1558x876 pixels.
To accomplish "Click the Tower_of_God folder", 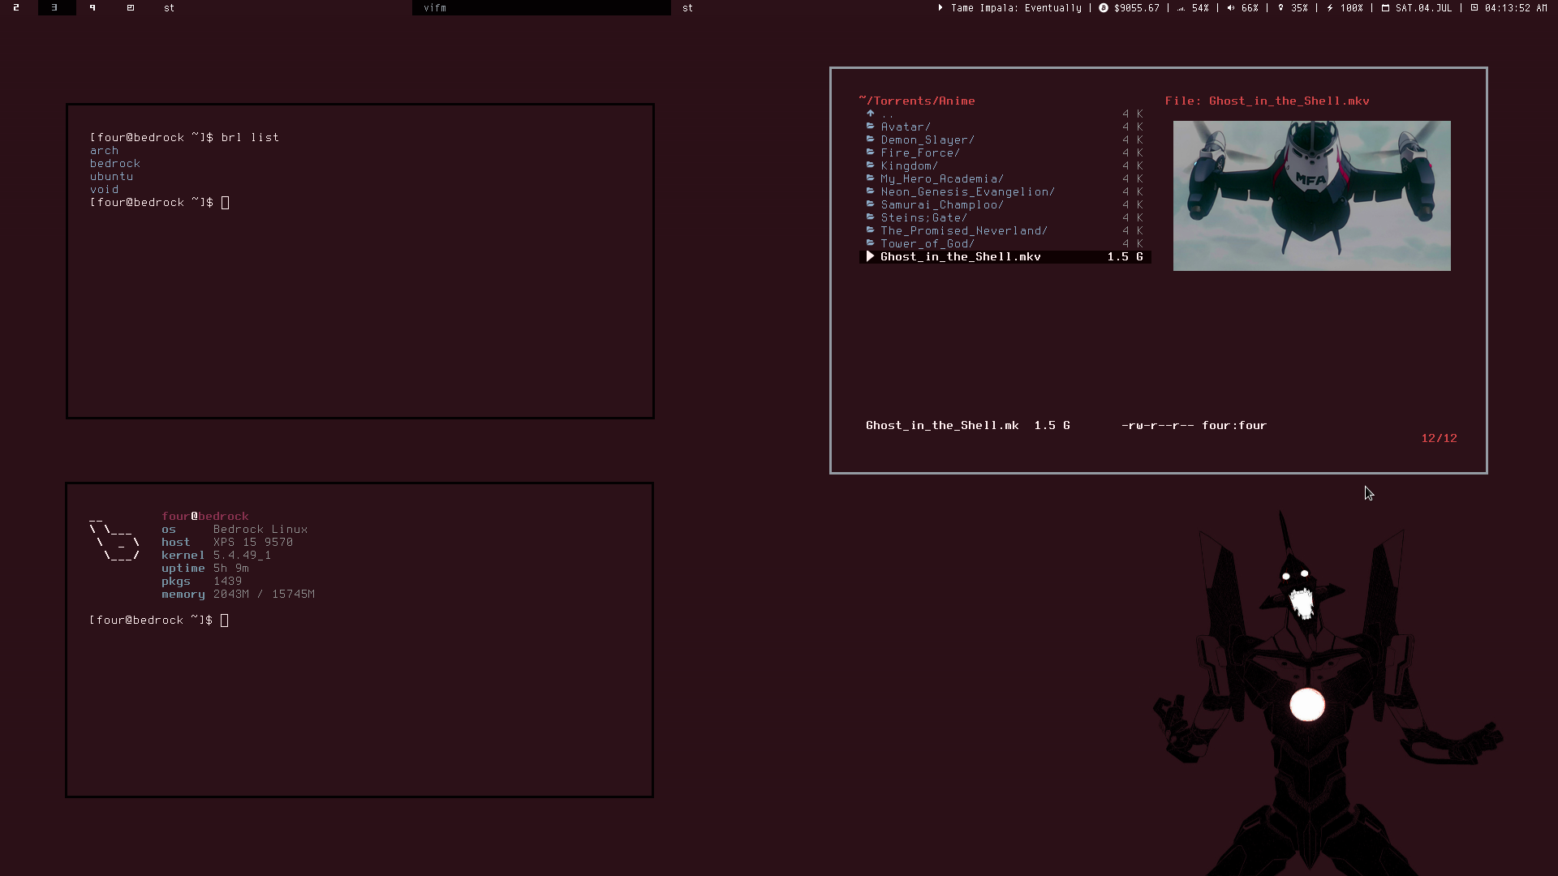I will coord(927,243).
